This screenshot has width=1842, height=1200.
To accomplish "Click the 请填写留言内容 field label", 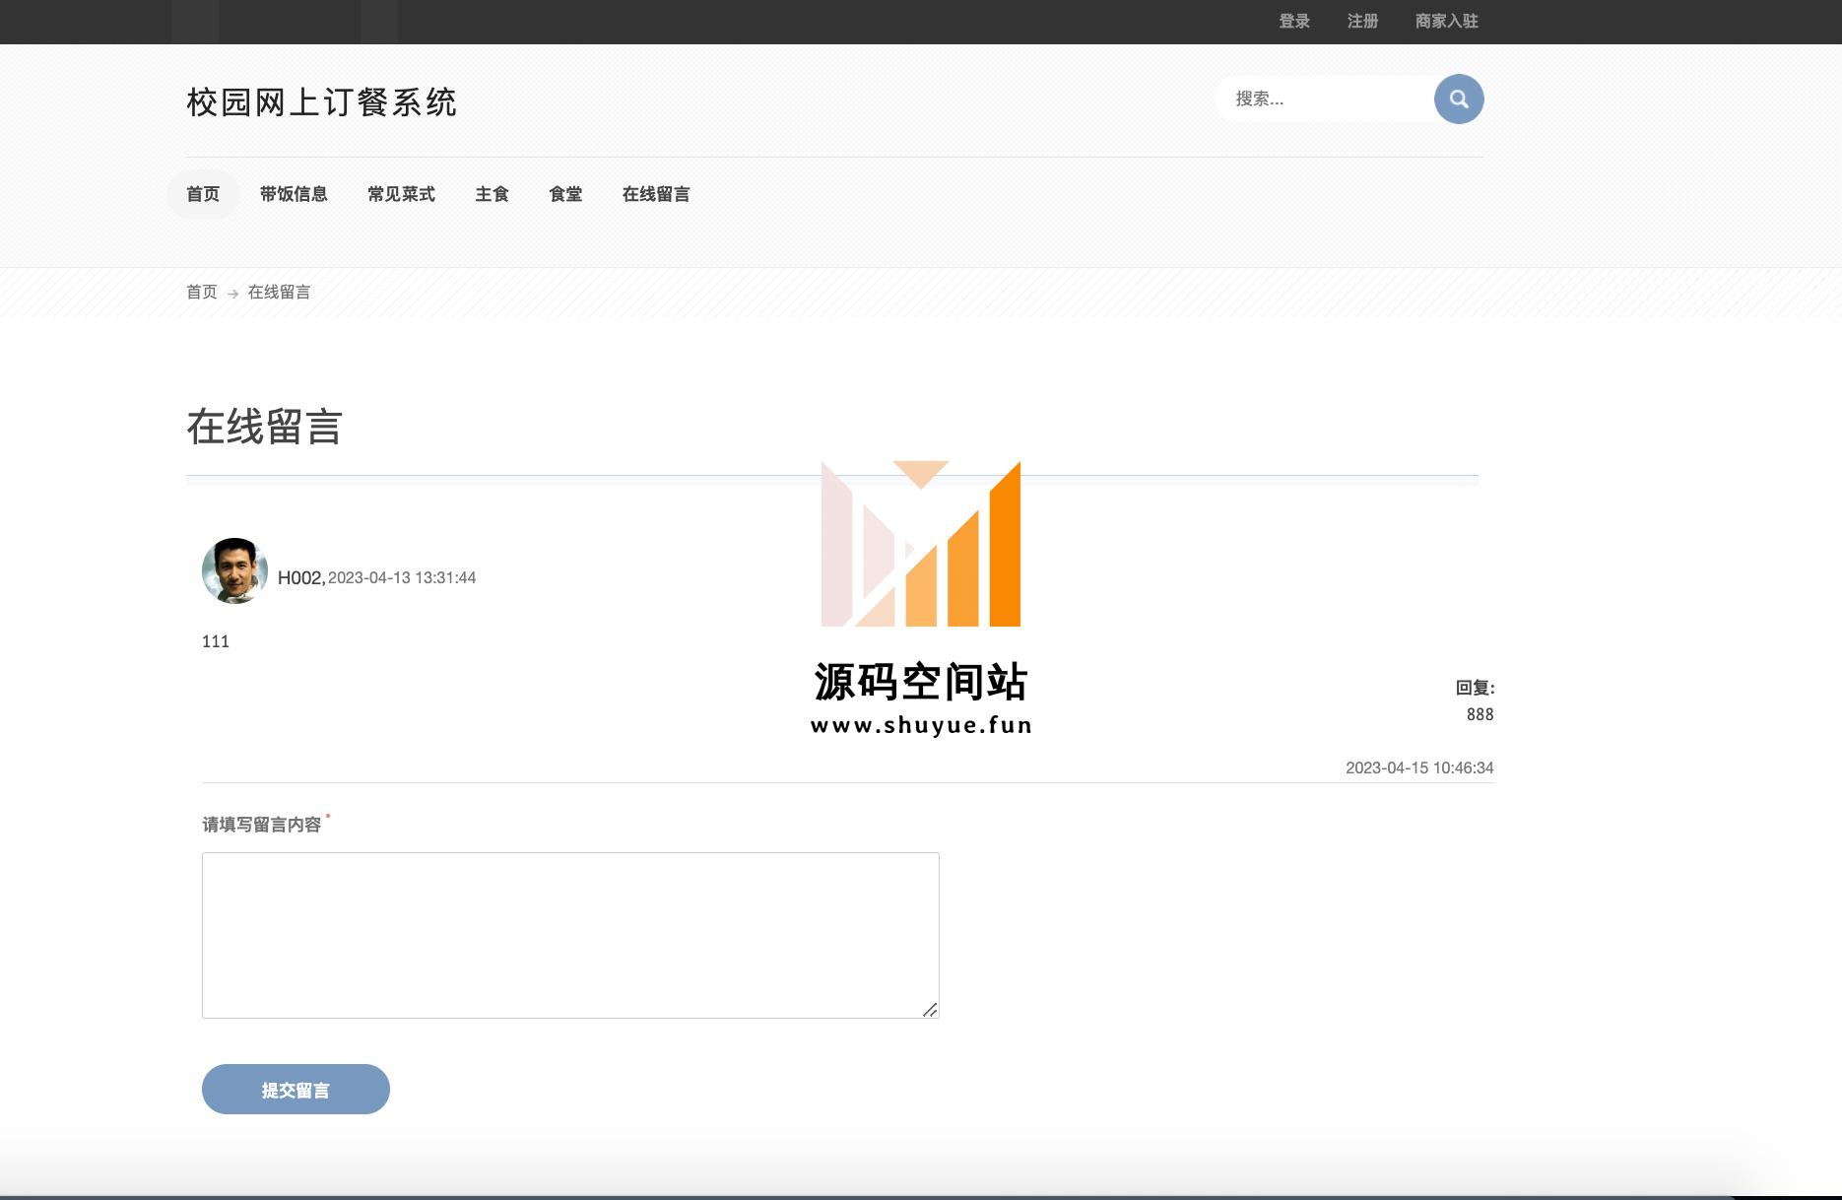I will 262,825.
